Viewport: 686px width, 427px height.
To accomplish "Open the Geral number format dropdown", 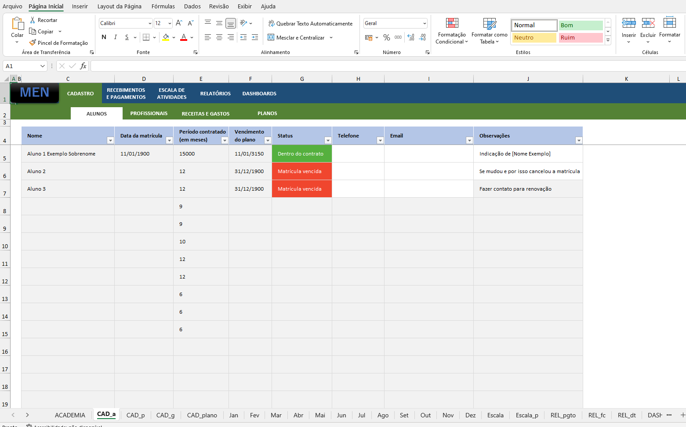I will [425, 23].
